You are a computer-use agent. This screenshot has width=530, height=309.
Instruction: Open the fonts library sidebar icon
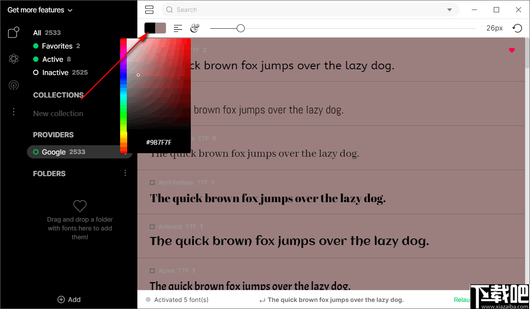[14, 32]
